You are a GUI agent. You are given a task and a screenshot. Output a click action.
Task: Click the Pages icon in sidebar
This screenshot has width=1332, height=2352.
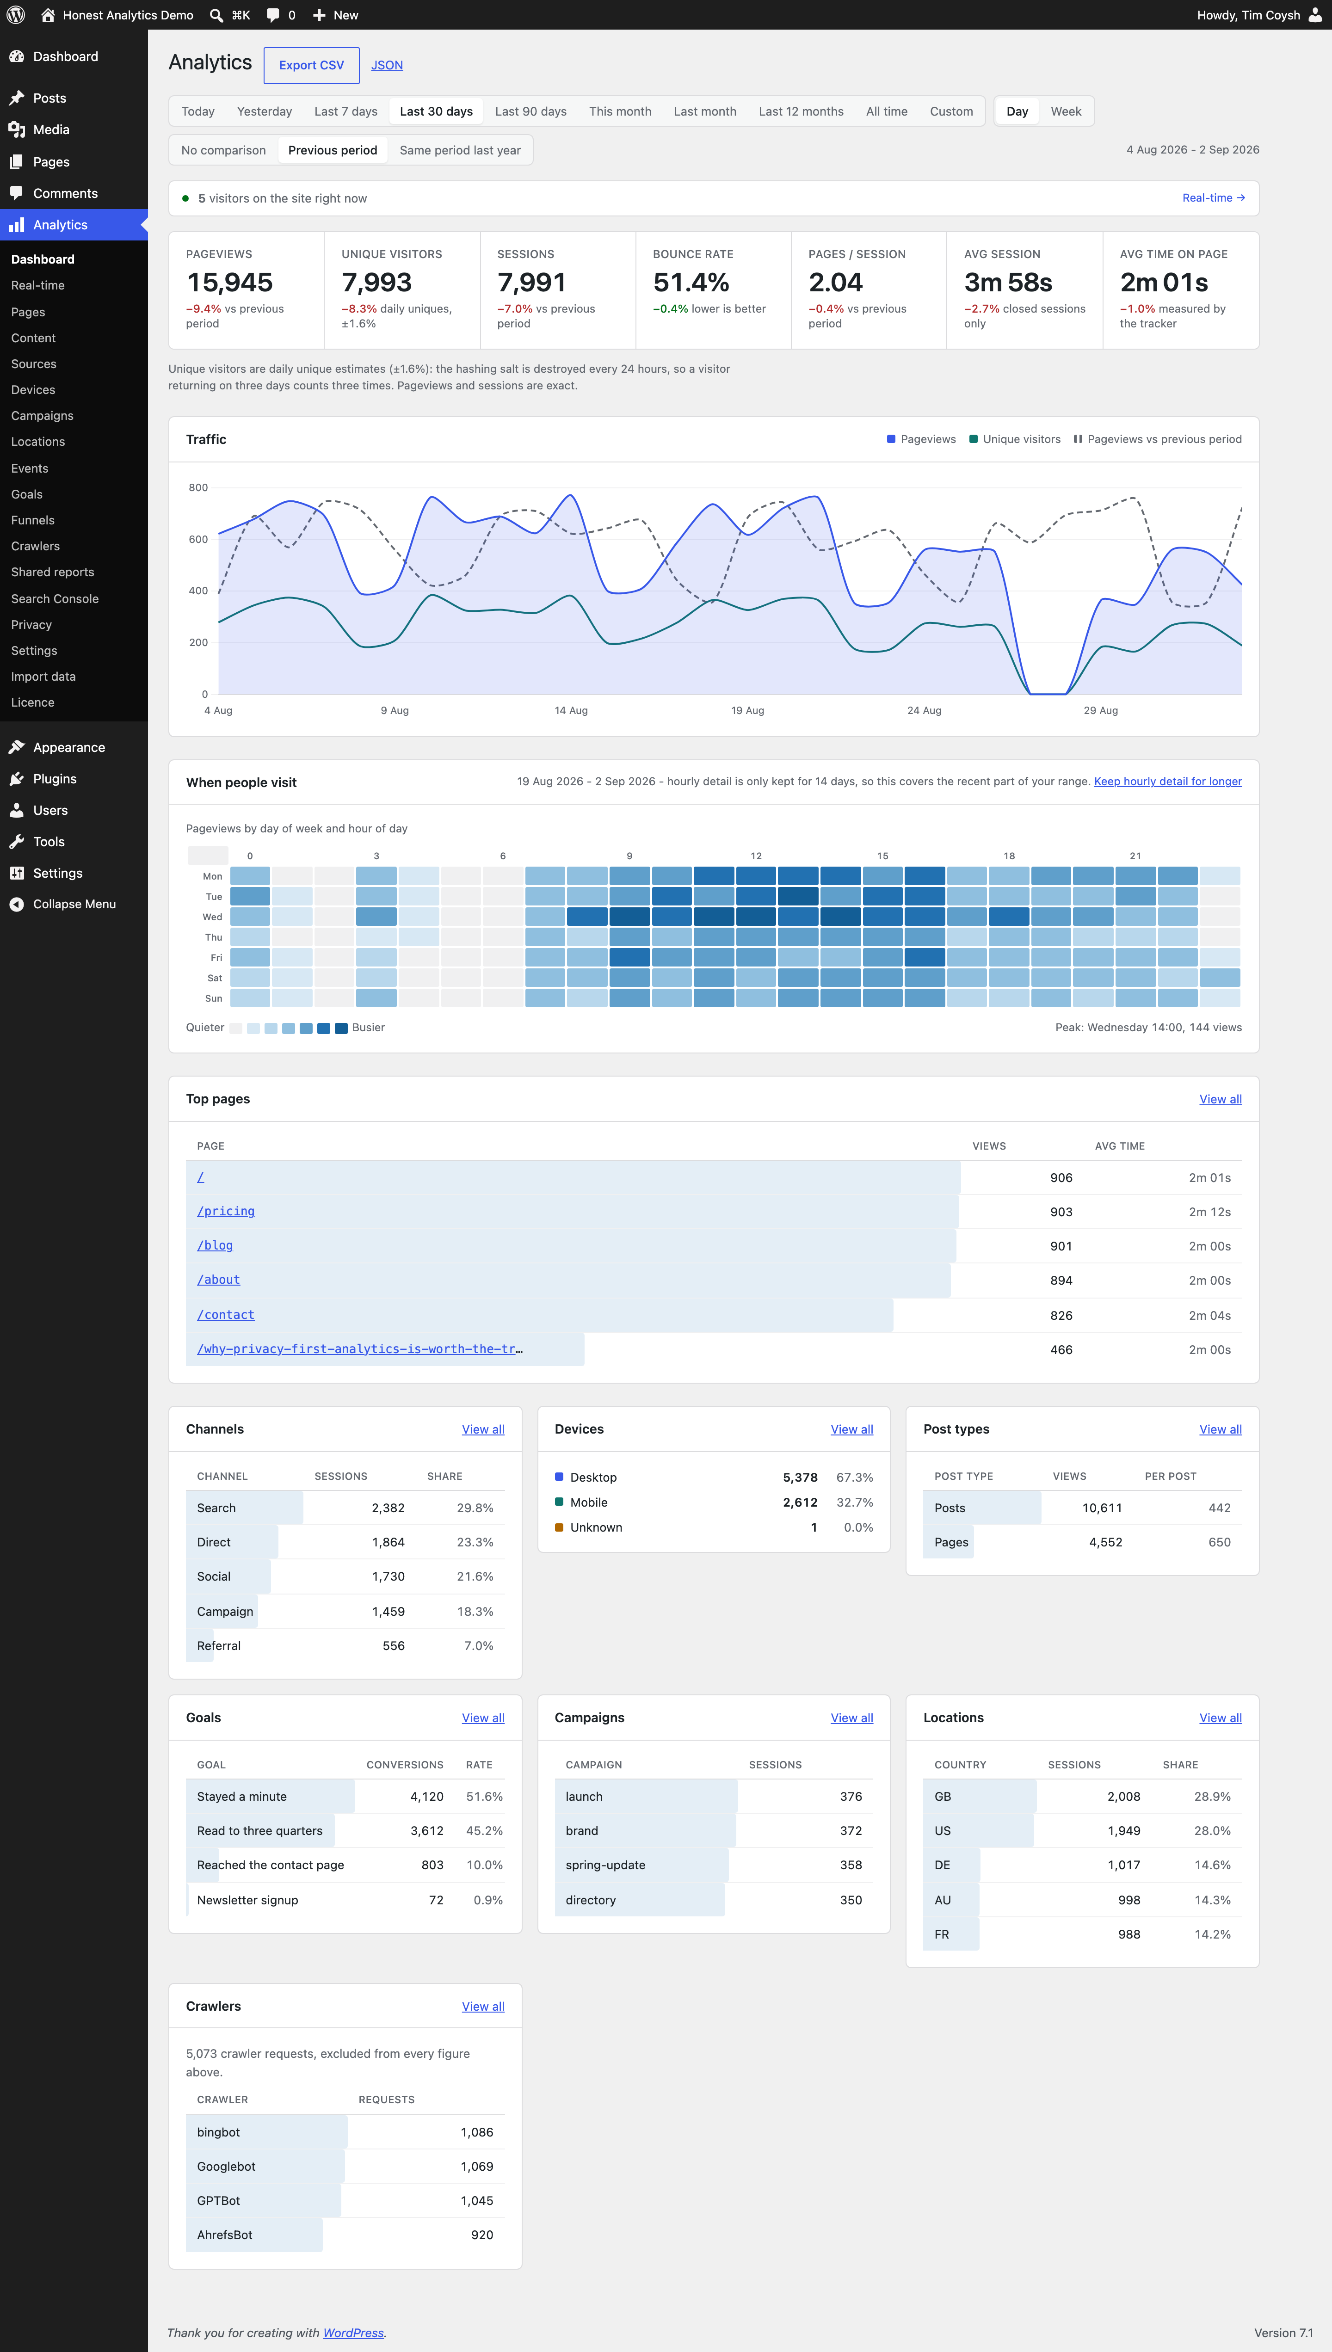click(17, 162)
